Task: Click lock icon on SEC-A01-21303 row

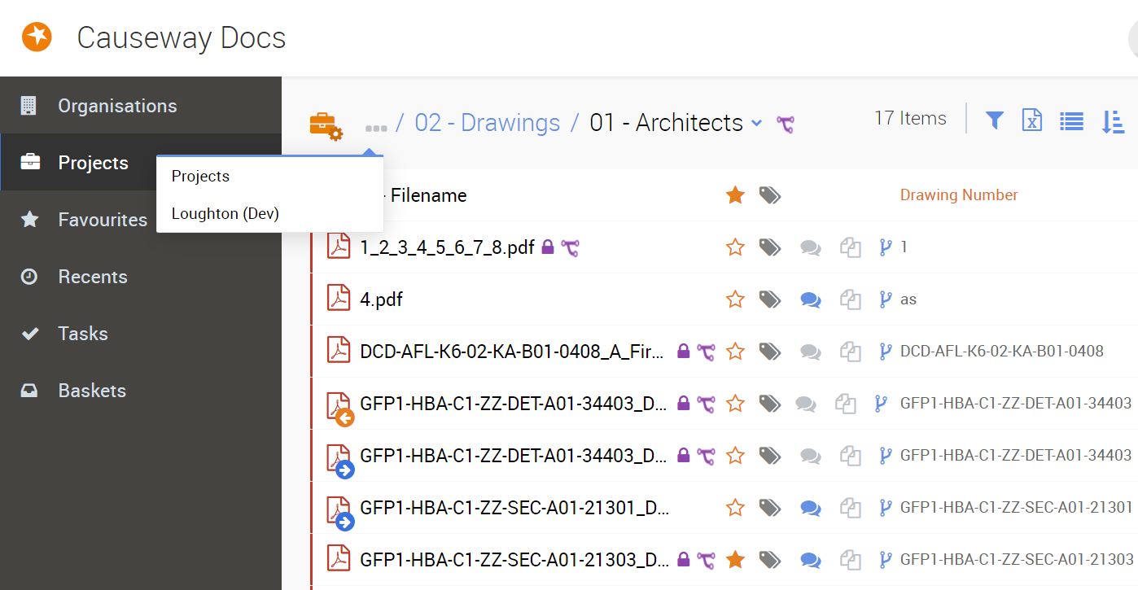Action: [x=684, y=560]
